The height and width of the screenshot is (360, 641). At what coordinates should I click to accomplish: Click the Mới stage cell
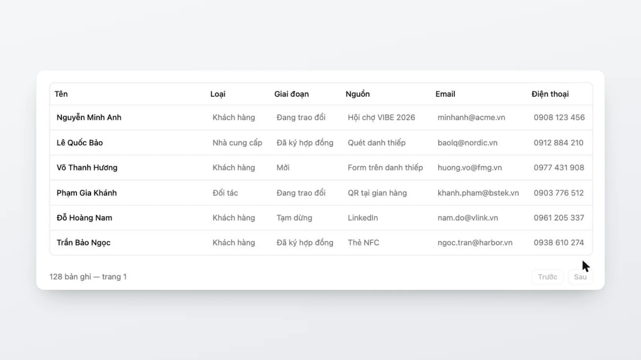click(x=283, y=168)
